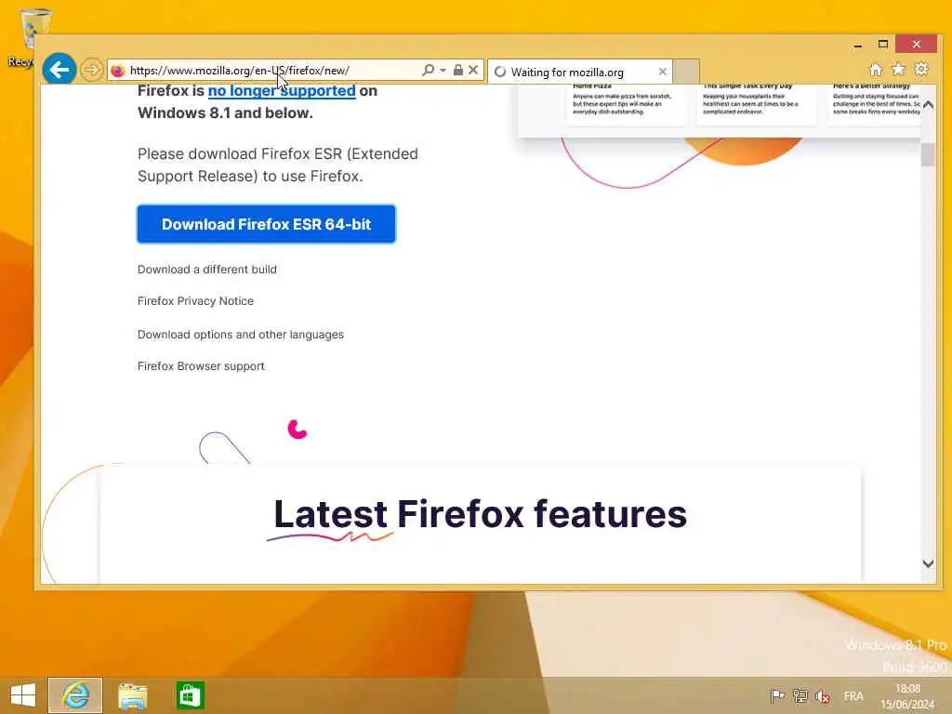The width and height of the screenshot is (952, 714).
Task: Stop loading with the address bar X
Action: pos(473,71)
